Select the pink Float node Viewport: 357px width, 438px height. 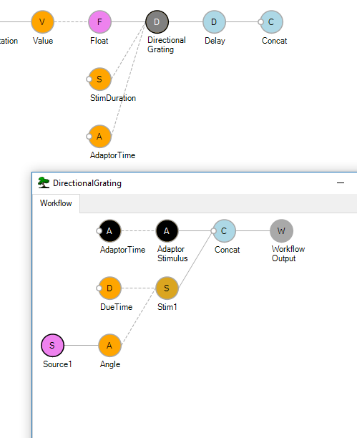[x=99, y=22]
